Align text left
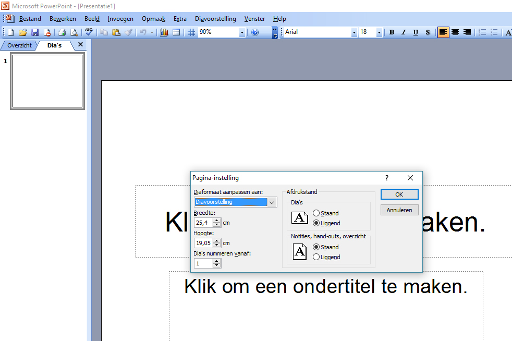Screen dimensions: 512x341 [443, 32]
